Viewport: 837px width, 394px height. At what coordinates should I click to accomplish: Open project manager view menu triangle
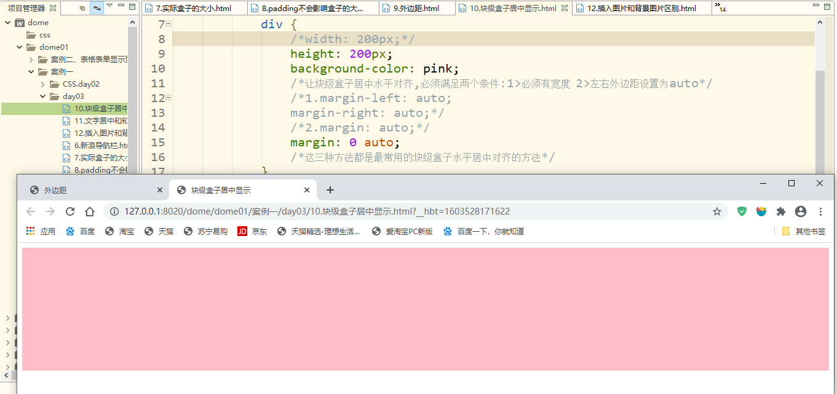click(x=109, y=6)
